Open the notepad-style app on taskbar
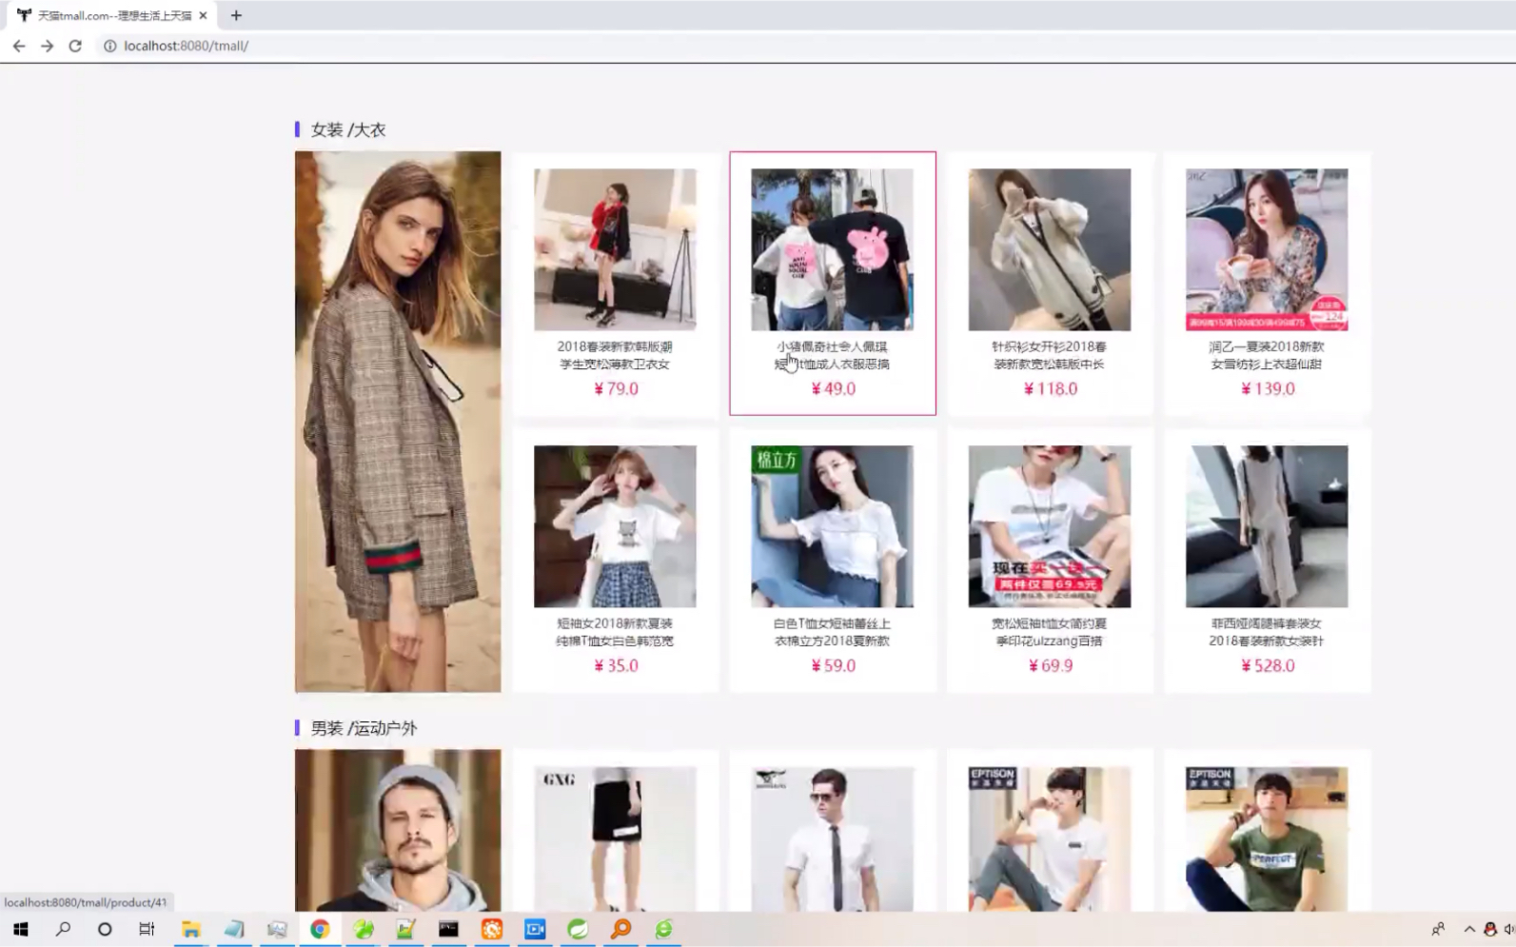Screen dimensions: 1516x947 pyautogui.click(x=234, y=929)
